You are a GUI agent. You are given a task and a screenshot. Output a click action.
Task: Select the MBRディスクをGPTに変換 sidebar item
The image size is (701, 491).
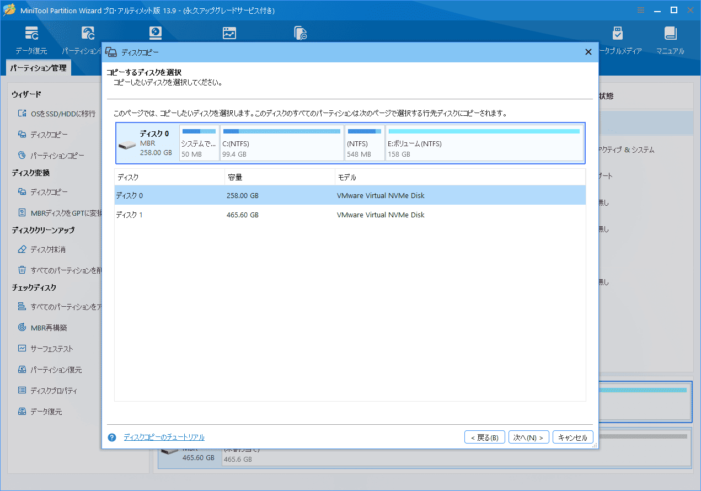[x=60, y=213]
